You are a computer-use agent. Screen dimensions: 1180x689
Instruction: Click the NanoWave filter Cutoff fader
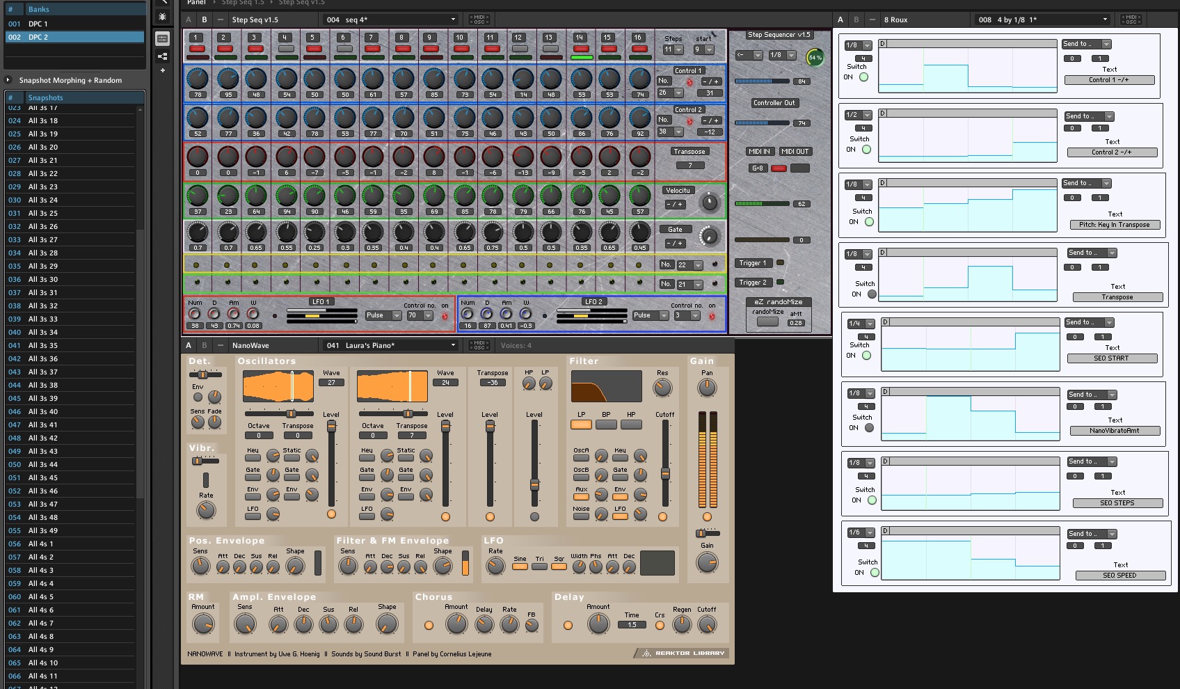click(665, 473)
